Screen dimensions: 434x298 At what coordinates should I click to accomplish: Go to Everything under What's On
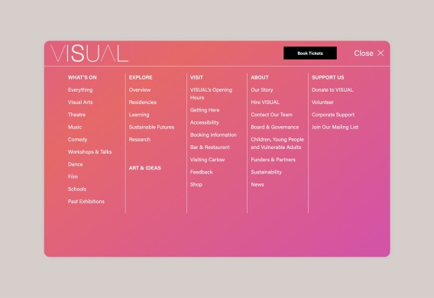pyautogui.click(x=80, y=90)
